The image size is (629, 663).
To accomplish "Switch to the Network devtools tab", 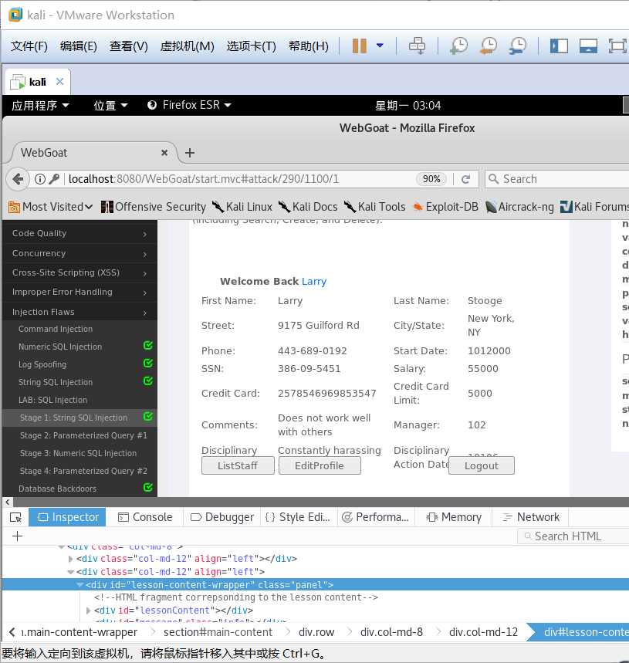I will (x=531, y=517).
